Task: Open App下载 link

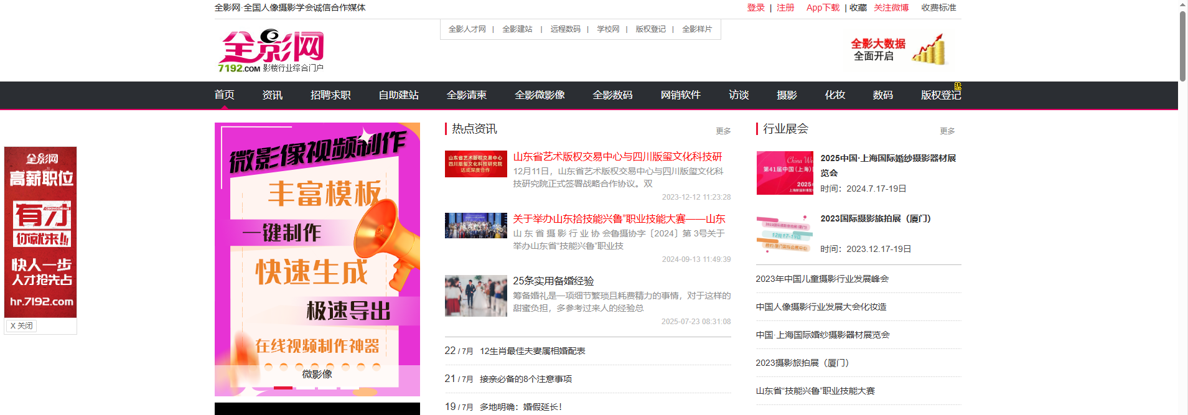Action: [x=823, y=7]
